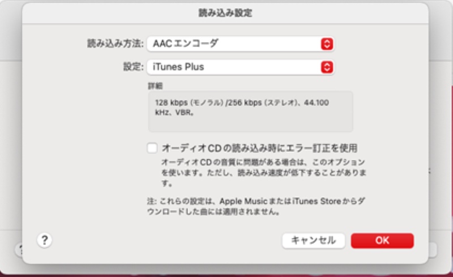Click the 読み込み方法 label text

(115, 44)
